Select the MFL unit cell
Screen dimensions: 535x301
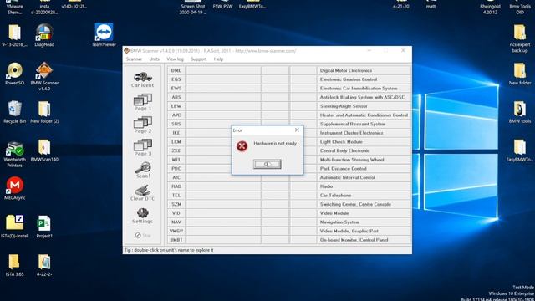click(x=176, y=160)
